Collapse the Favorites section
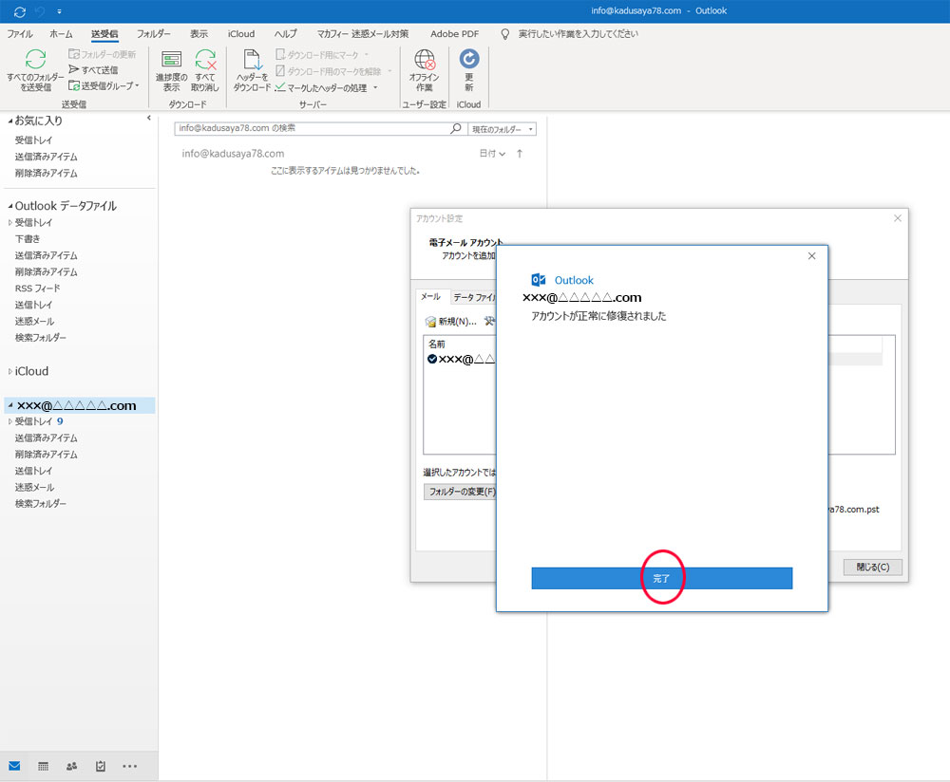Screen dimensions: 950x782 10,121
